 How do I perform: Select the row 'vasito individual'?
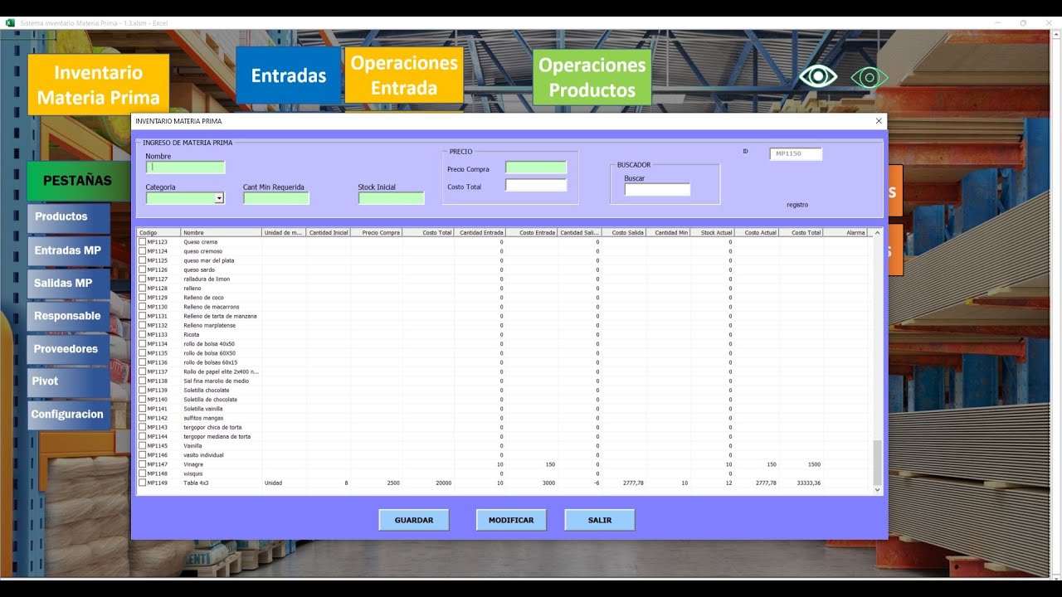504,455
